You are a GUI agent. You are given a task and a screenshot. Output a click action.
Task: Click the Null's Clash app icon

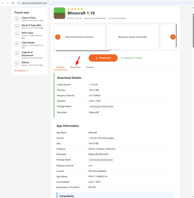tap(17, 34)
